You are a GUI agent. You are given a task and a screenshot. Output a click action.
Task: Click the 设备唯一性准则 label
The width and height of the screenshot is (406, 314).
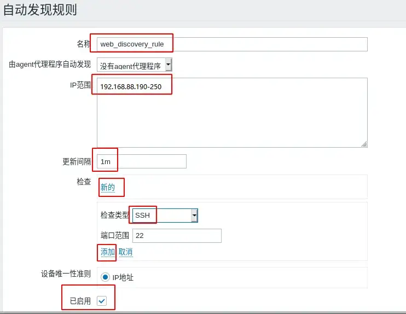pos(66,274)
